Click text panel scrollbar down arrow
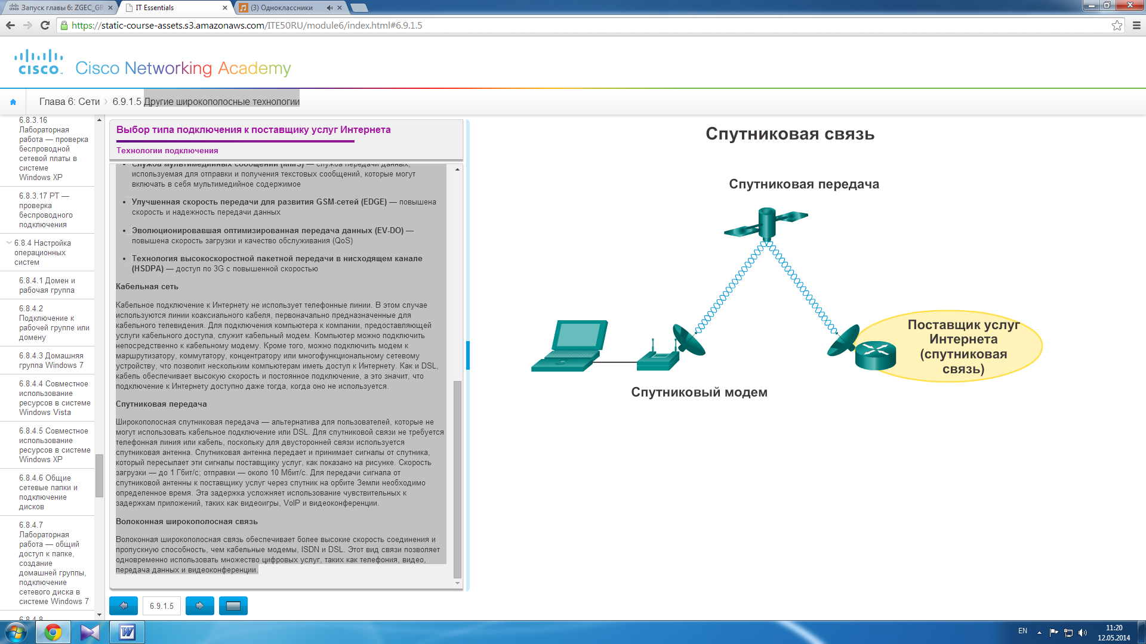Image resolution: width=1146 pixels, height=644 pixels. [457, 583]
